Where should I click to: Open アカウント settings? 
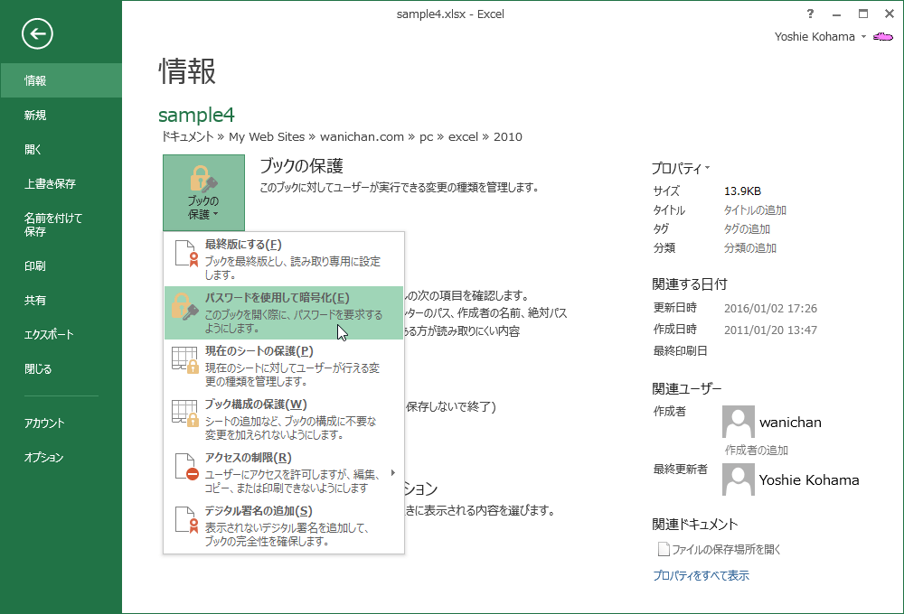[61, 423]
